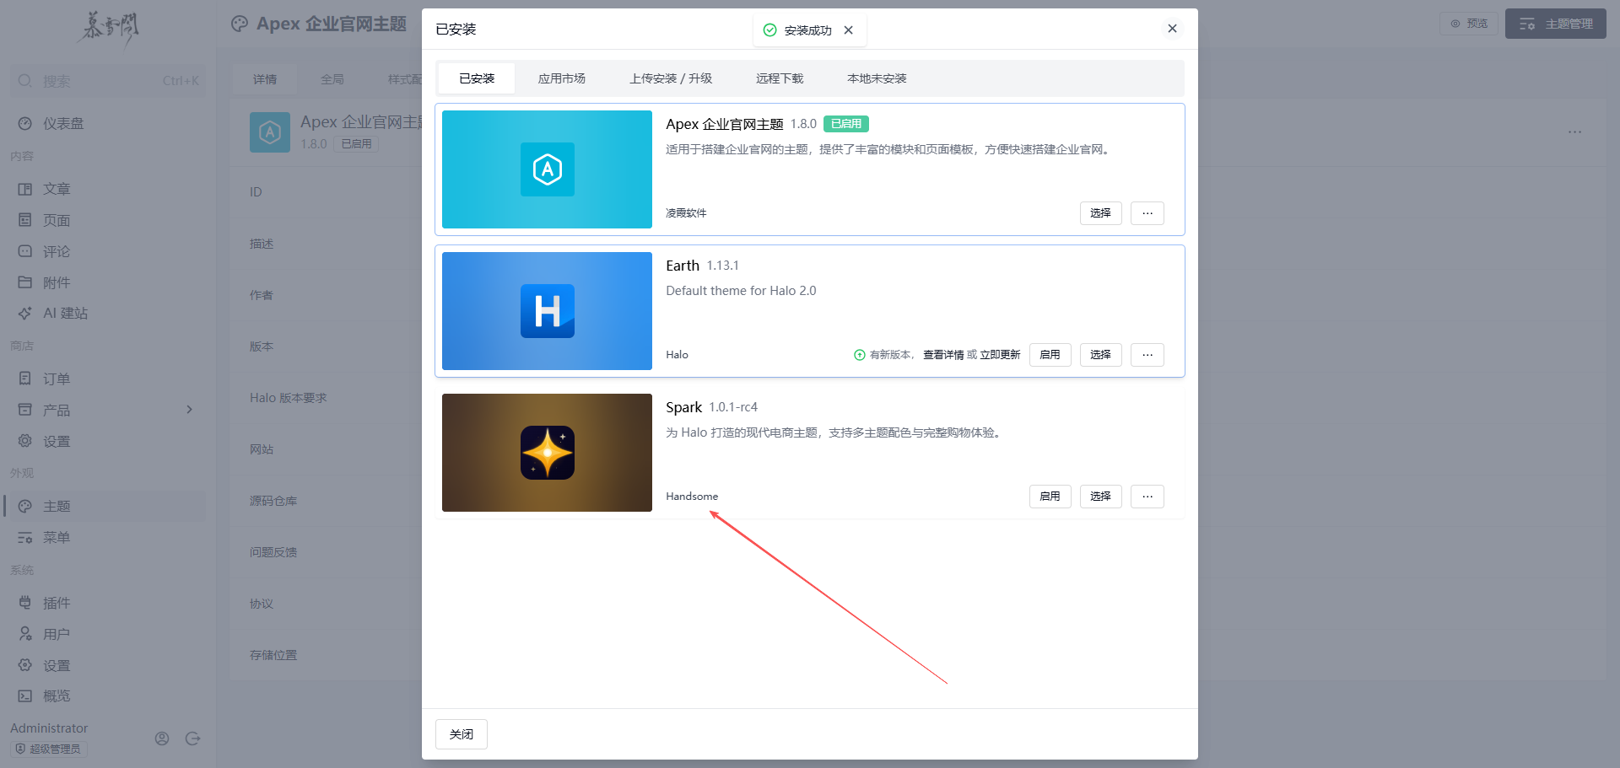Open the user profile icon in sidebar
The image size is (1620, 768).
pos(162,738)
